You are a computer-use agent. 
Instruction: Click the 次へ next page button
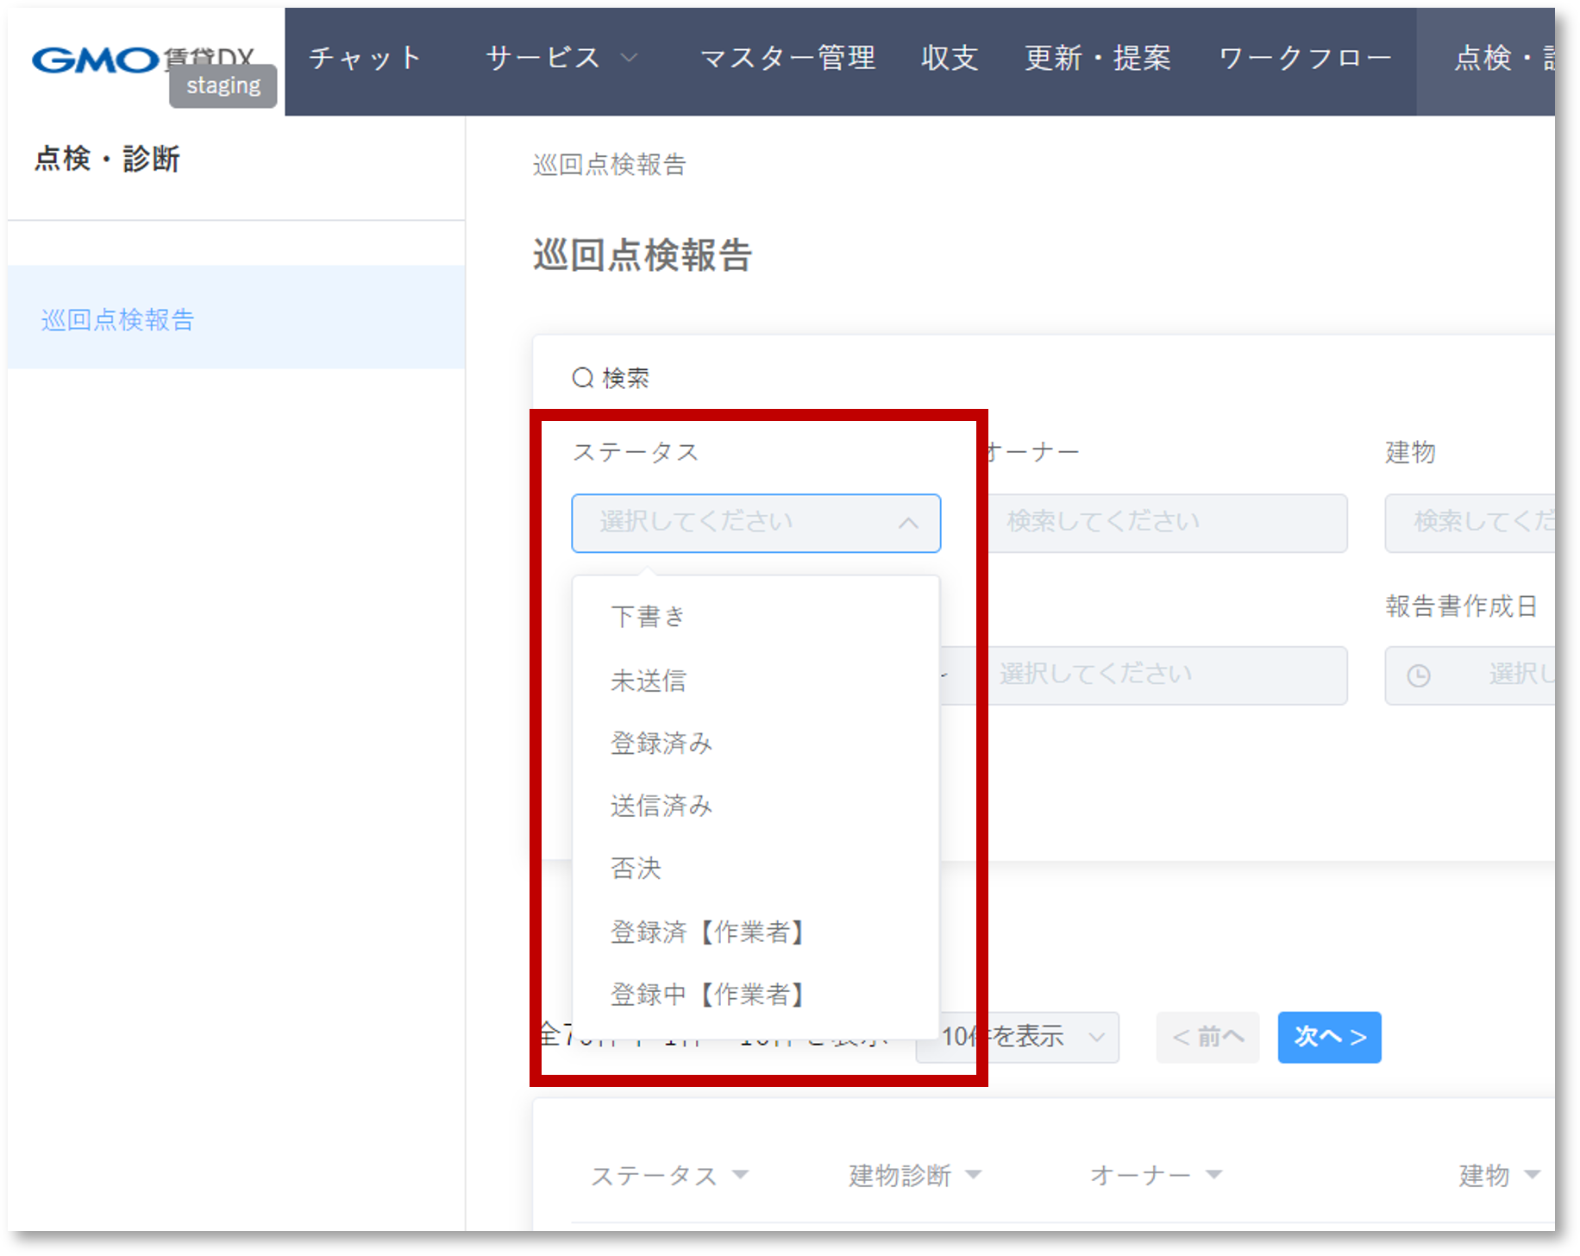click(1329, 1038)
